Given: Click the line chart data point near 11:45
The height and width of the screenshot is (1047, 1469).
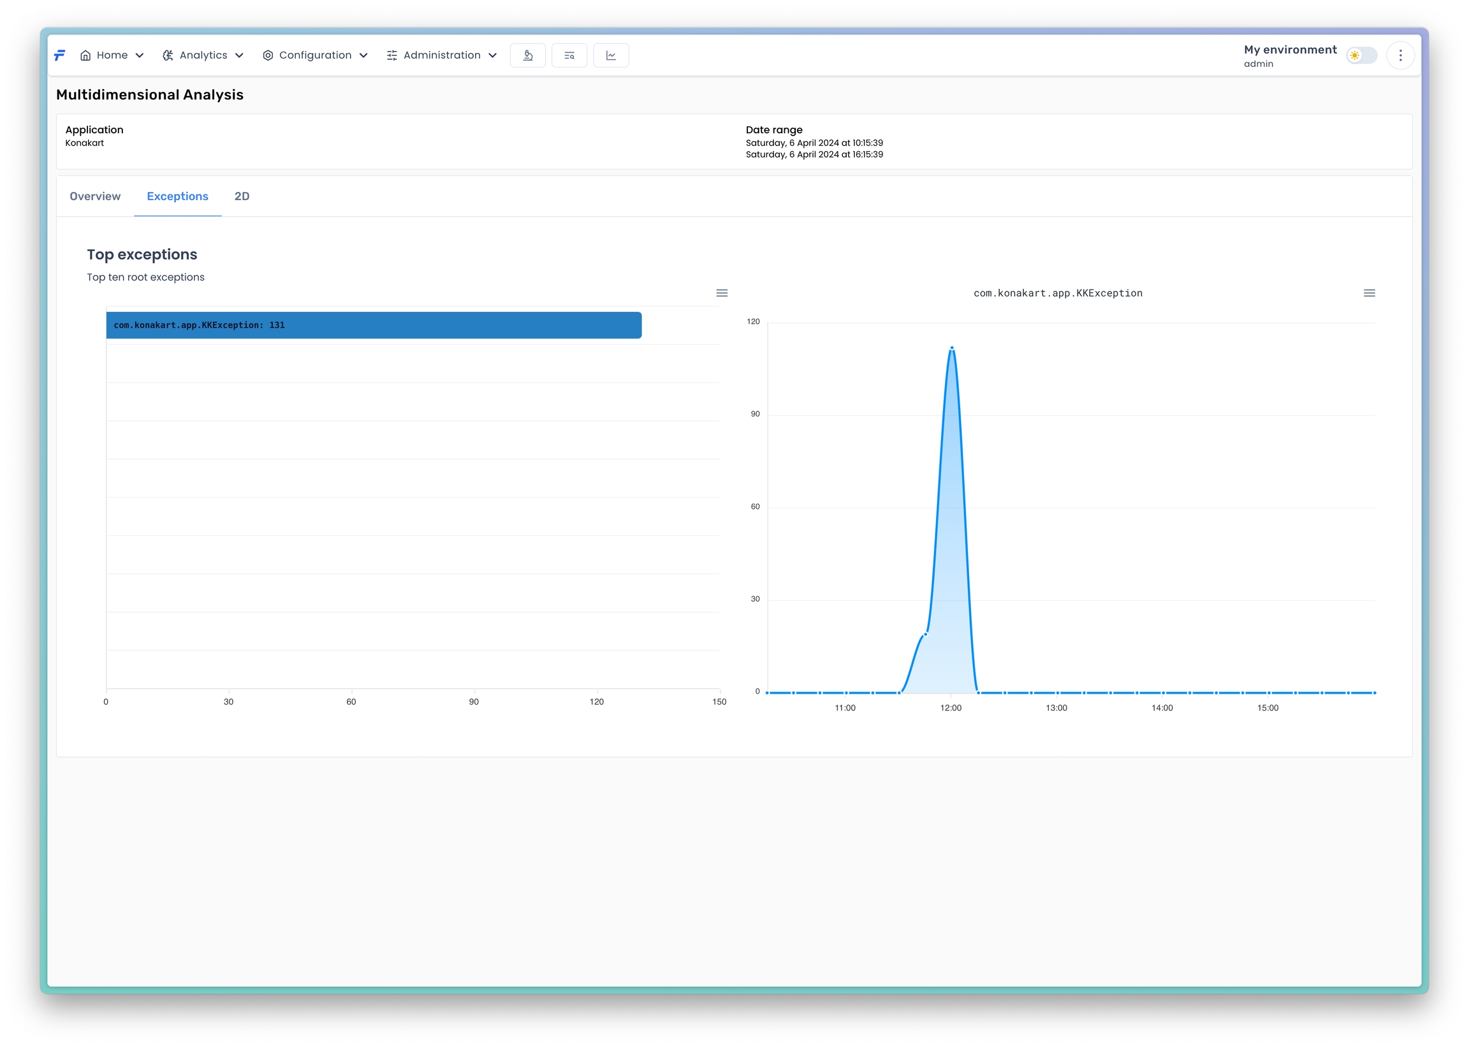Looking at the screenshot, I should click(x=925, y=634).
